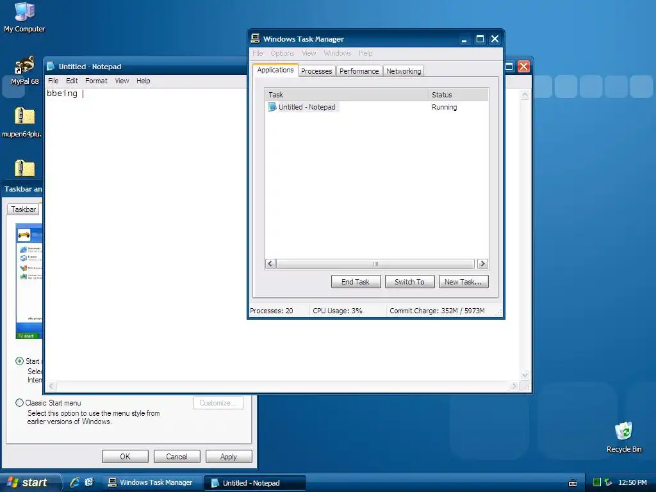Select Windows Task Manager taskbar button
This screenshot has width=656, height=492.
[152, 482]
